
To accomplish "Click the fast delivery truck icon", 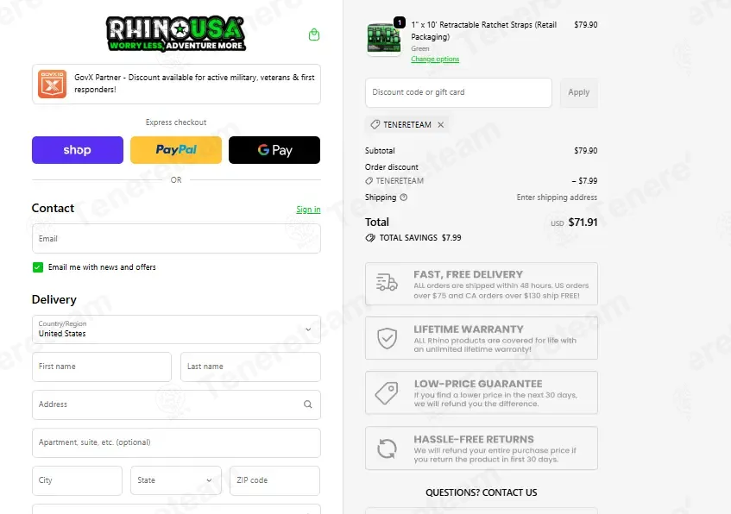I will [387, 283].
